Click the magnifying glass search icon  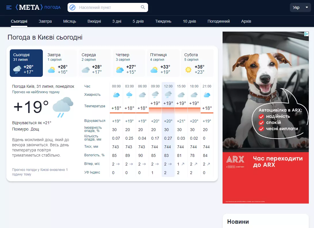tap(143, 7)
